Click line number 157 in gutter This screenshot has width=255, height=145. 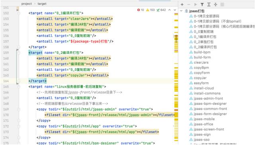click(6, 41)
